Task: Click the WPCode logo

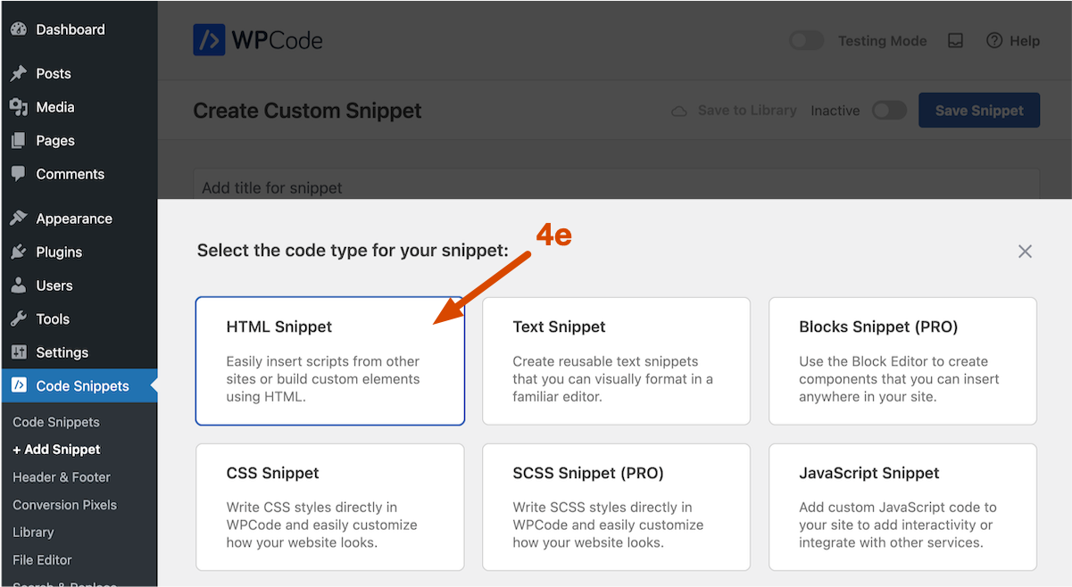Action: [258, 40]
